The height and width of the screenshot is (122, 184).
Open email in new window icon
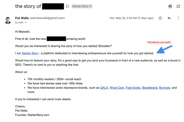178,6
